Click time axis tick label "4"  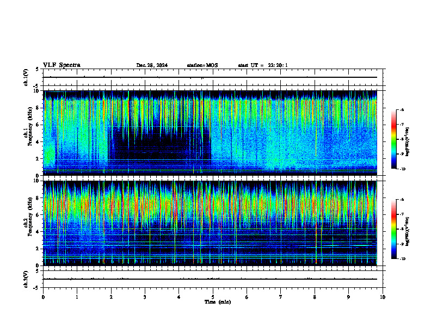pos(179,297)
